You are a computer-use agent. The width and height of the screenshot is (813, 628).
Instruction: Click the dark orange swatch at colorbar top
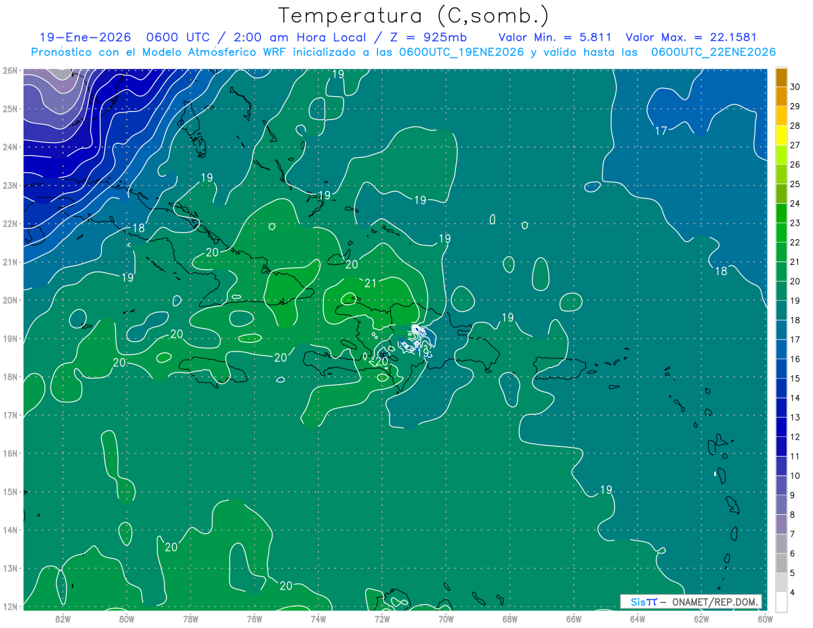pos(781,77)
